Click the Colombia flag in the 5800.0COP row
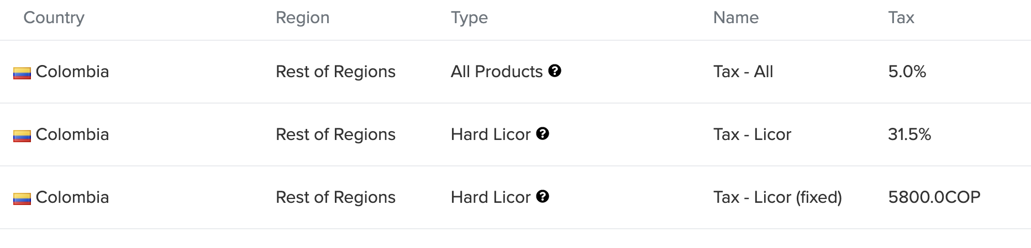The height and width of the screenshot is (248, 1031). pyautogui.click(x=22, y=198)
